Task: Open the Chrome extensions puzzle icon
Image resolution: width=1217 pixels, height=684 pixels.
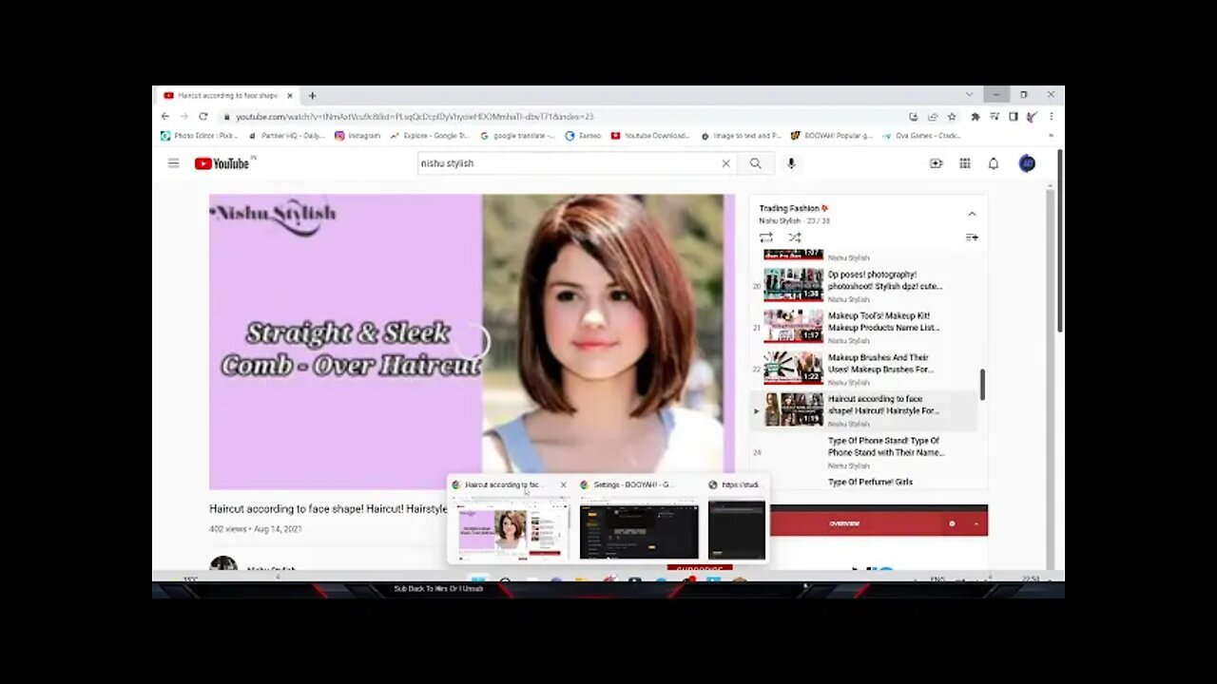Action: tap(976, 117)
